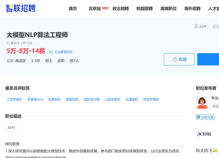
Task: Click the 智联招聘 logo
Action: 21,8
